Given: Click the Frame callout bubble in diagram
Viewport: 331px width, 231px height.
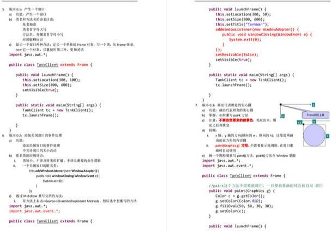Looking at the screenshot, I should [x=315, y=115].
